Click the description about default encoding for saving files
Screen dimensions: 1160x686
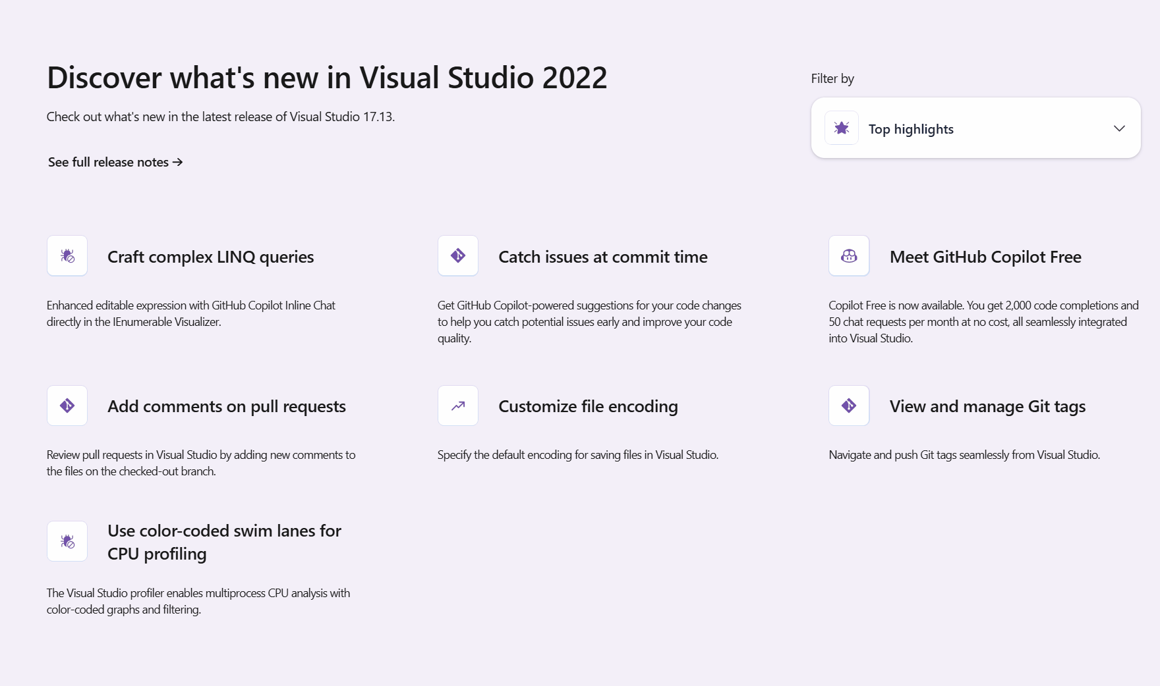point(578,455)
